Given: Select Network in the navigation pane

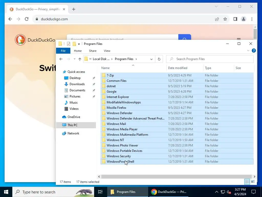Looking at the screenshot, I should [x=73, y=133].
